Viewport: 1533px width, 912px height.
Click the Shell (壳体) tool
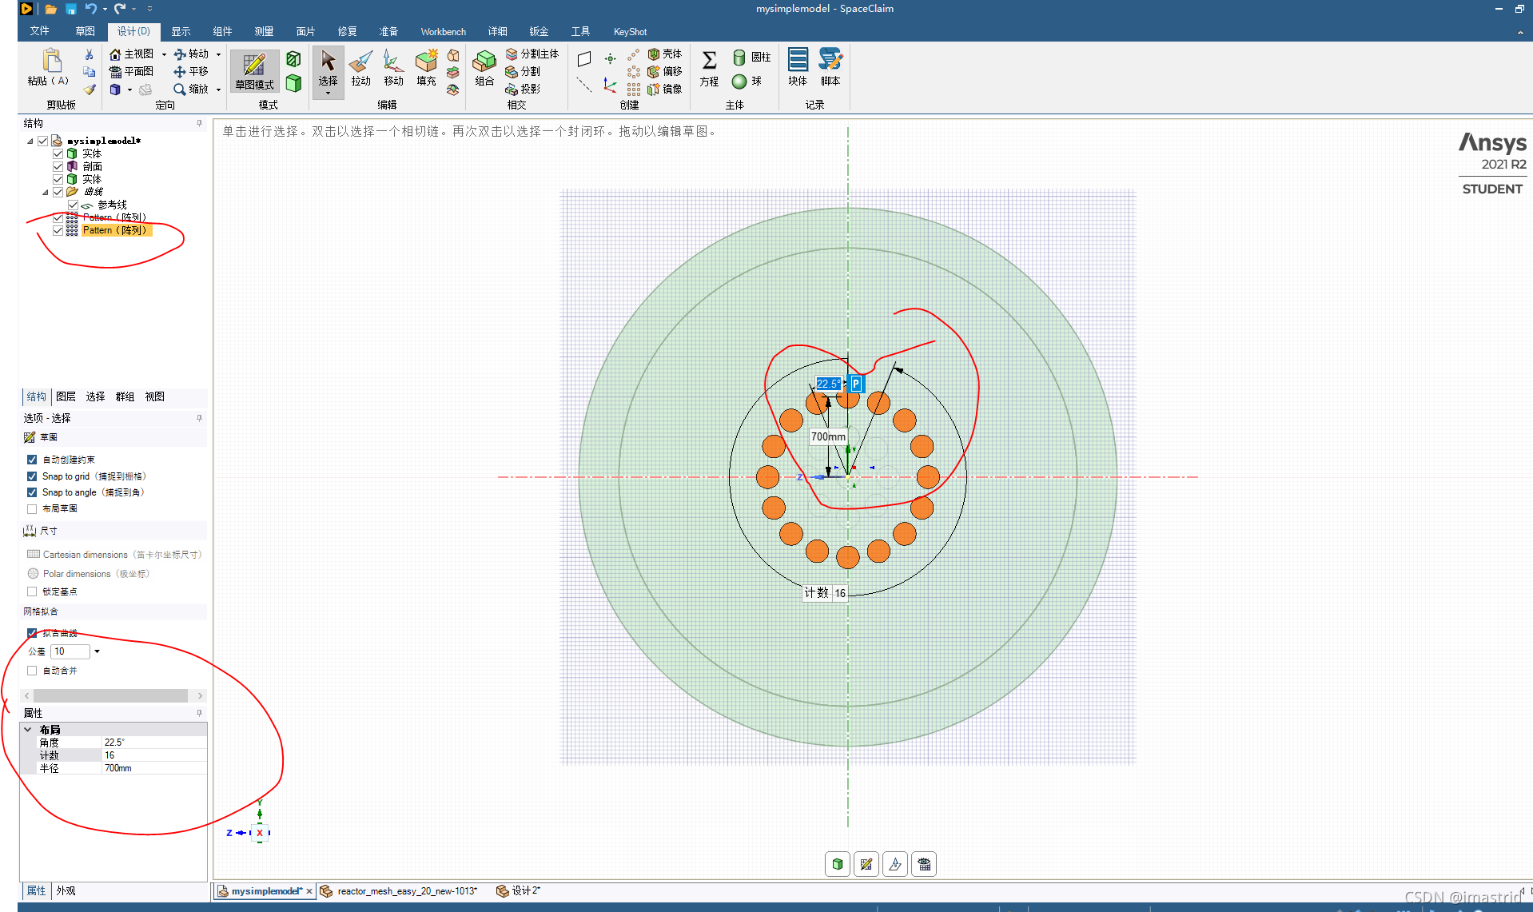pyautogui.click(x=665, y=54)
